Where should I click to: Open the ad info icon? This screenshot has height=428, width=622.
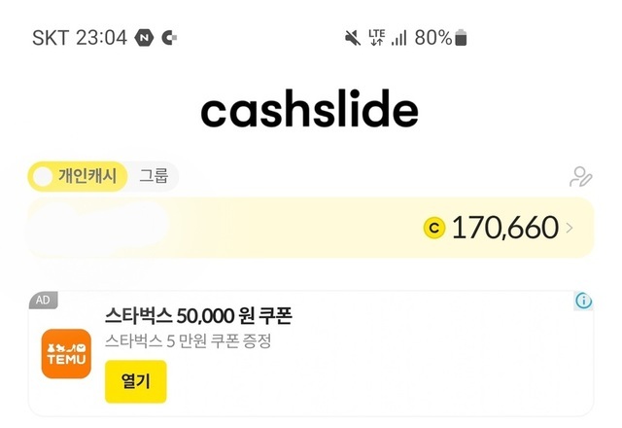[583, 301]
